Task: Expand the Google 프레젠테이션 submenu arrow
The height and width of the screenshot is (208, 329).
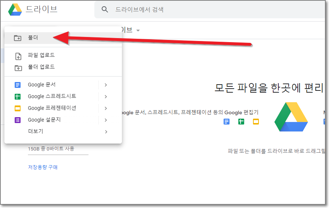Action: [x=106, y=108]
